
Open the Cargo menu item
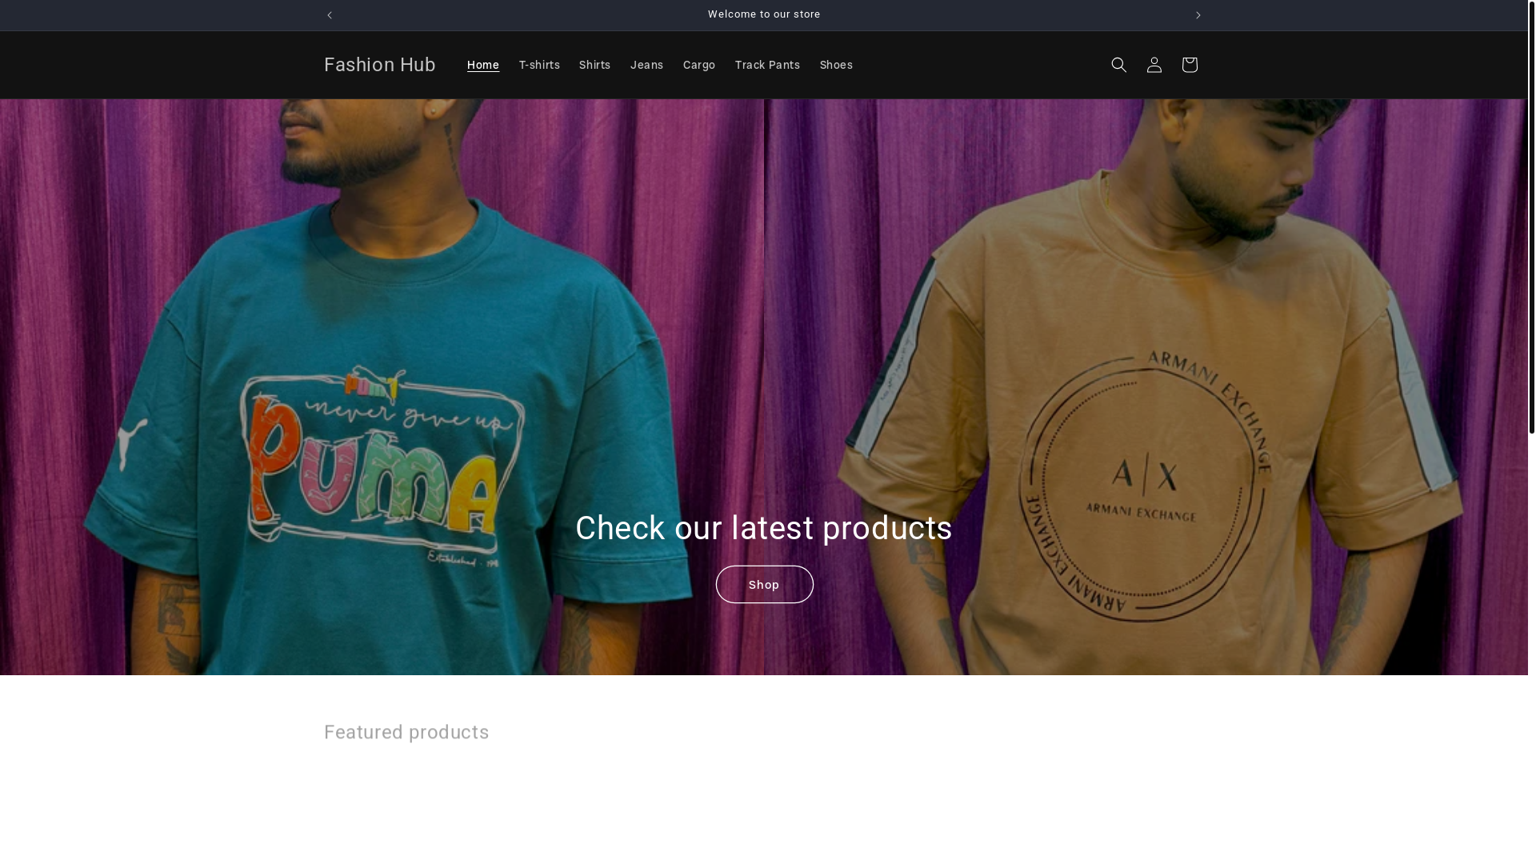[x=698, y=65]
